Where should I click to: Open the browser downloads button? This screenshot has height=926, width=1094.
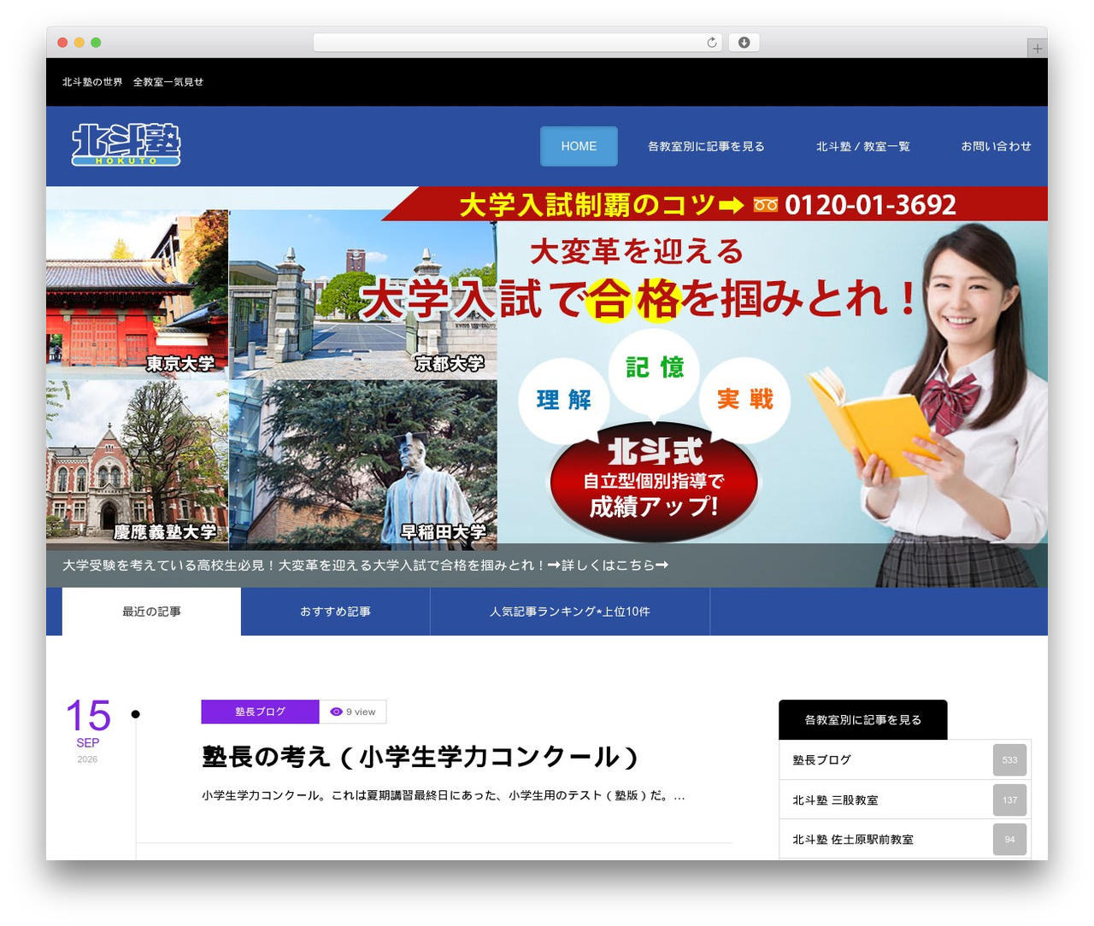coord(744,43)
